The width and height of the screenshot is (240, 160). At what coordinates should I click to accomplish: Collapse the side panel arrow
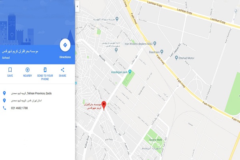(77, 6)
